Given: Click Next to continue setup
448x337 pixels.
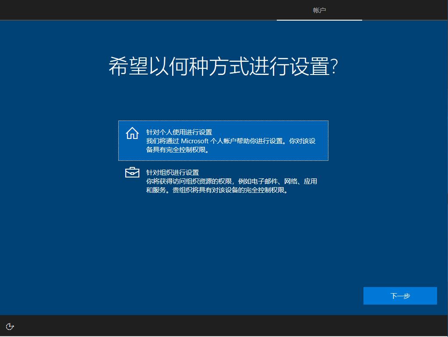Looking at the screenshot, I should pos(400,295).
